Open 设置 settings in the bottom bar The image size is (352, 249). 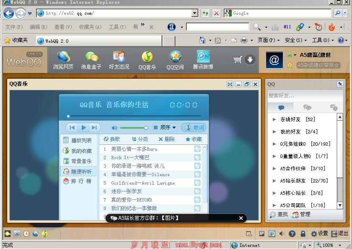[x=319, y=234]
